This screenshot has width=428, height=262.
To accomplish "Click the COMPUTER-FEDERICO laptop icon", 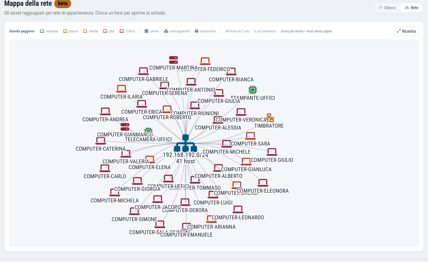I will click(205, 61).
